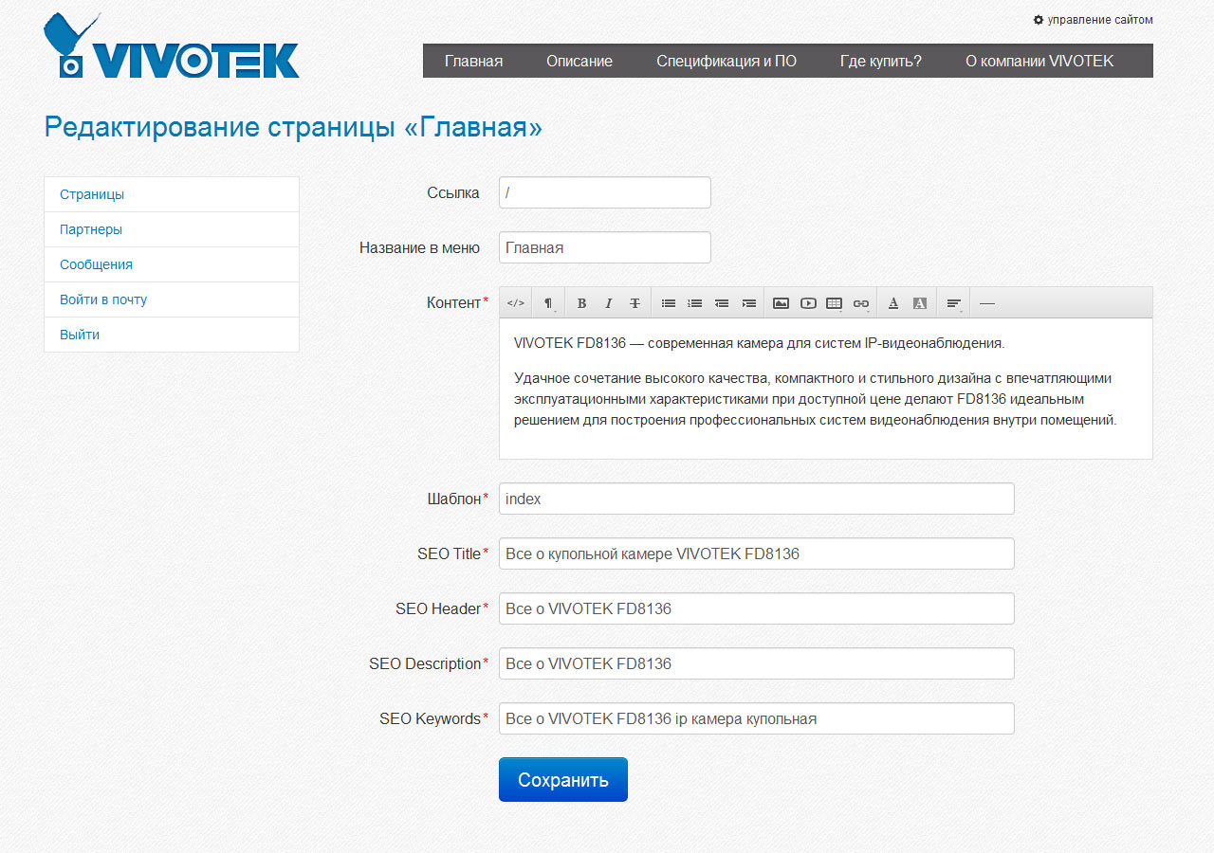Open the управление сайтом link
Viewport: 1214px width, 853px height.
point(1100,20)
